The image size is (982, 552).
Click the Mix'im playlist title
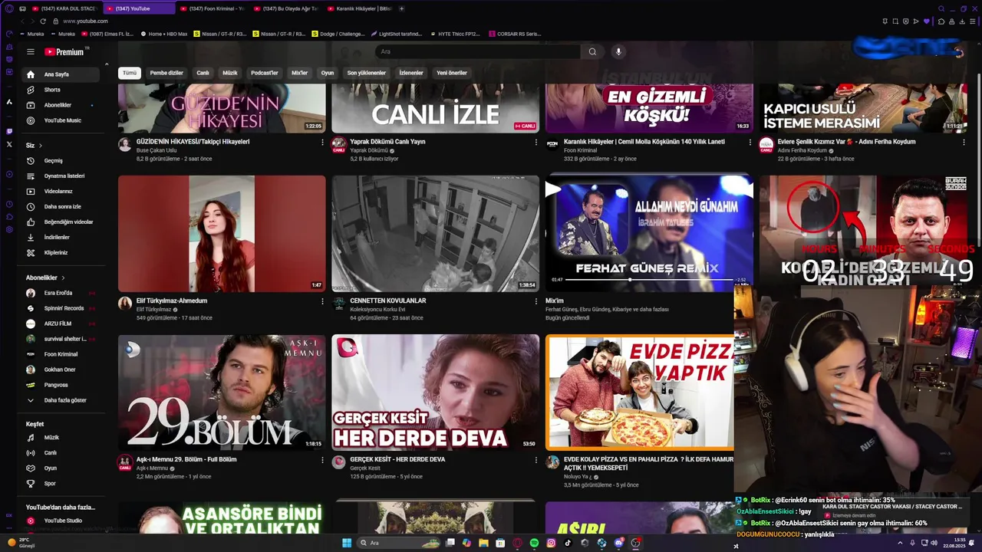point(555,301)
